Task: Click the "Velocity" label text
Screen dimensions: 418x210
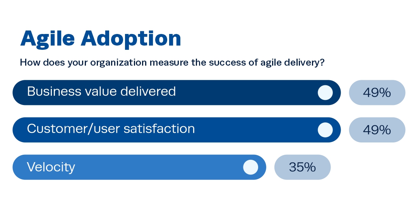Action: tap(51, 167)
